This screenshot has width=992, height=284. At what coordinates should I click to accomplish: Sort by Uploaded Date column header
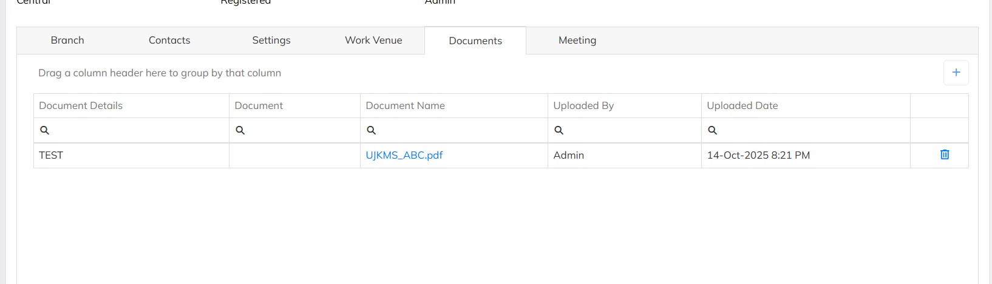point(742,105)
